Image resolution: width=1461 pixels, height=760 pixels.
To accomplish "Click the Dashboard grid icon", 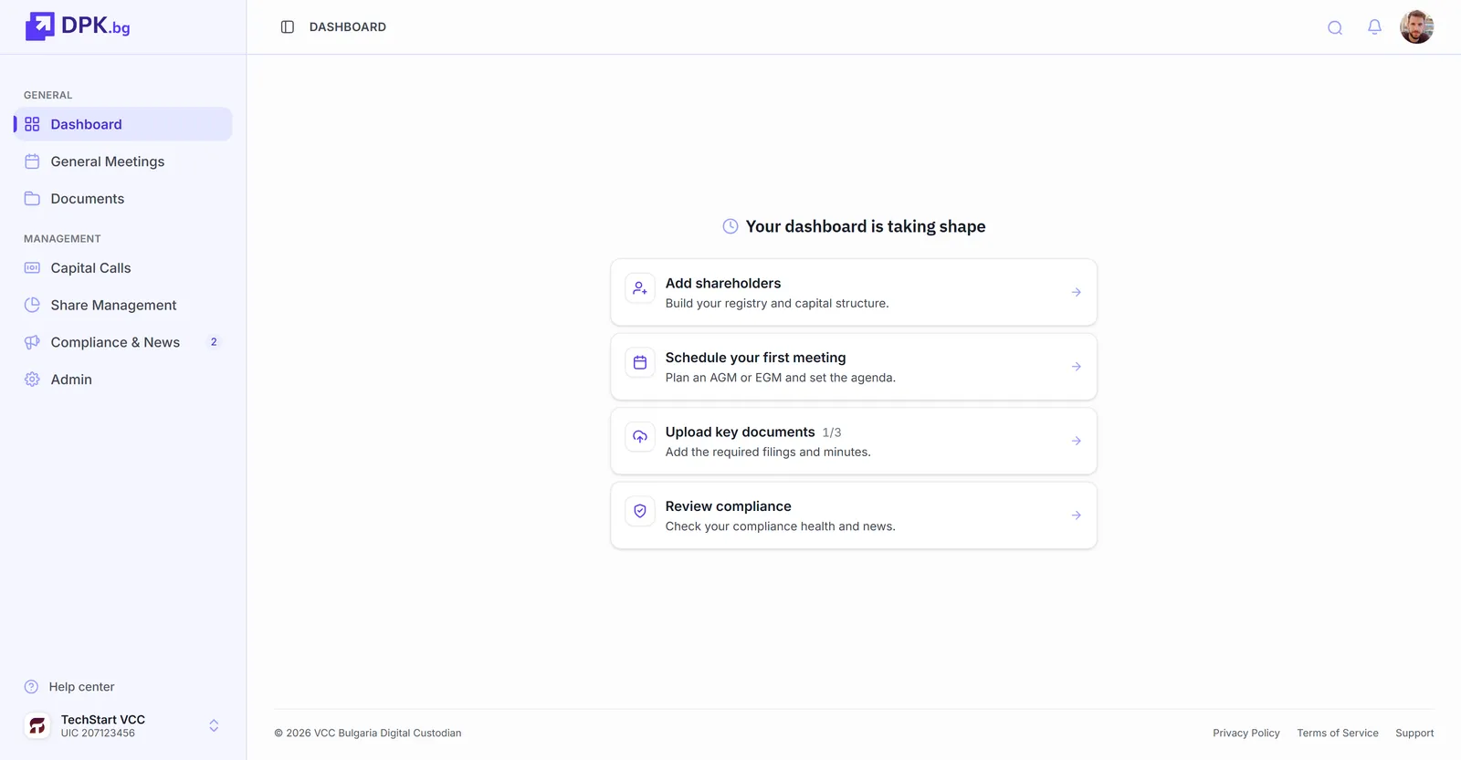I will pyautogui.click(x=32, y=124).
